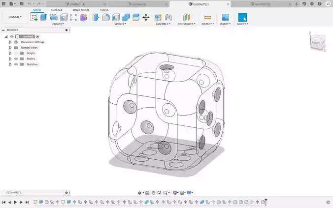Open the ASSEMBLE dropdown menu
Image resolution: width=333 pixels, height=208 pixels.
tap(163, 24)
